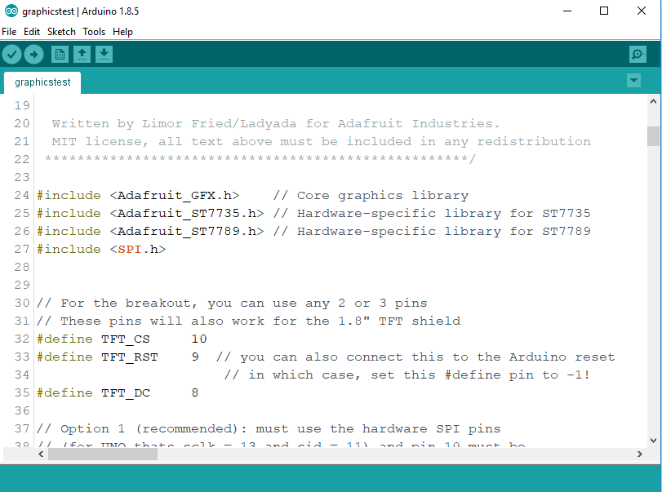Screen dimensions: 662x492
Task: Save the sketch with the down-arrow icon
Action: click(x=104, y=55)
